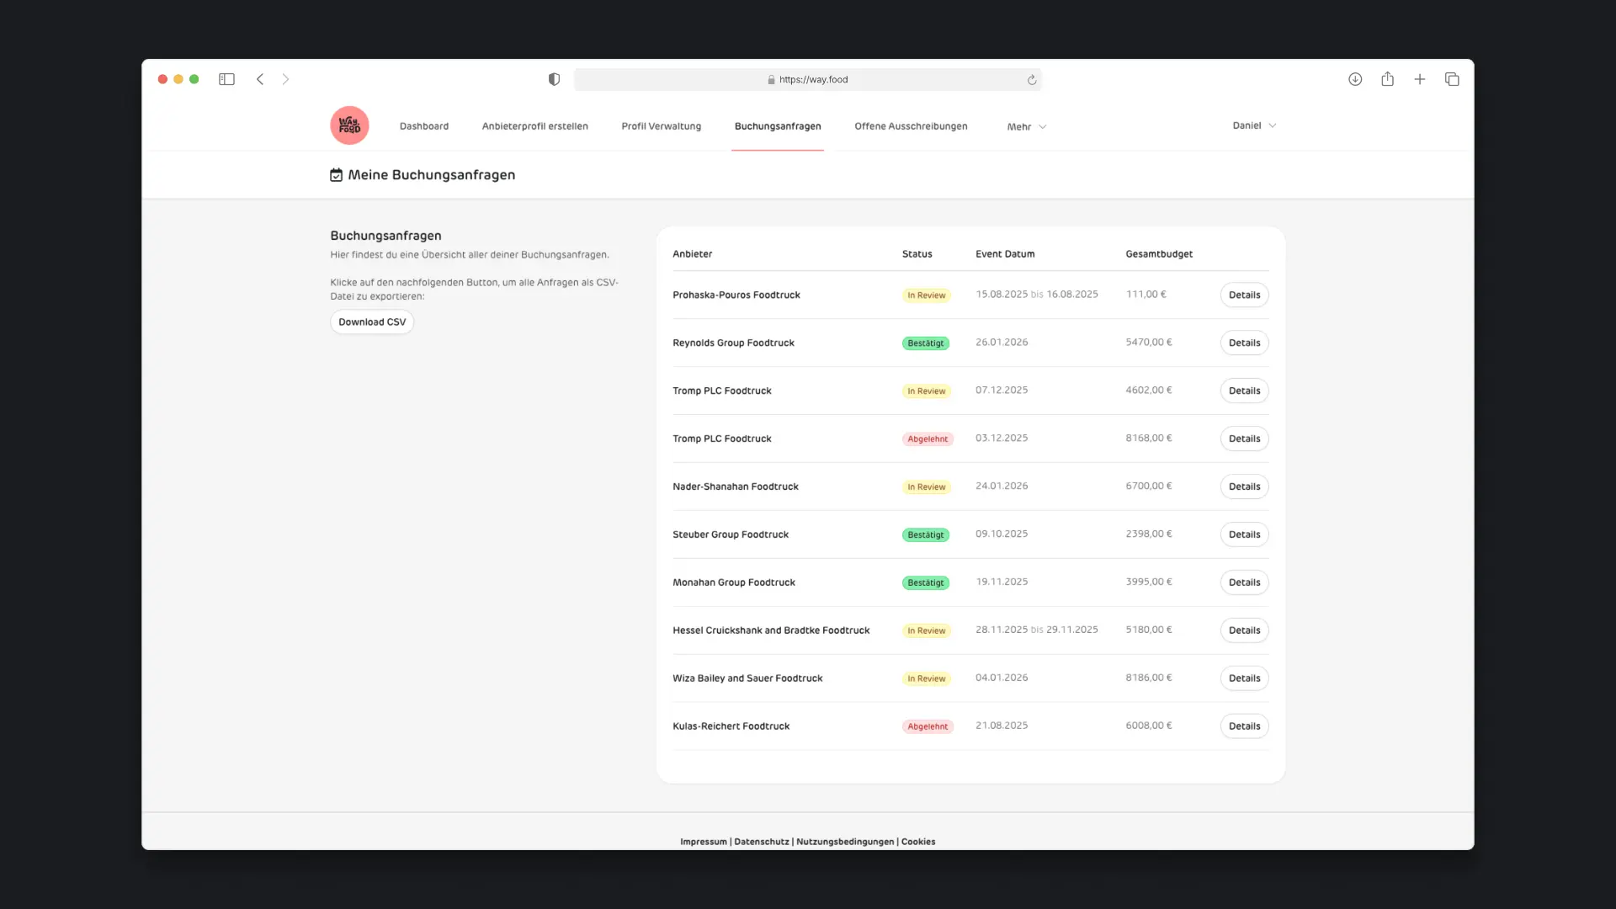Open Details for Reynolds Group Foodtruck

pyautogui.click(x=1244, y=343)
